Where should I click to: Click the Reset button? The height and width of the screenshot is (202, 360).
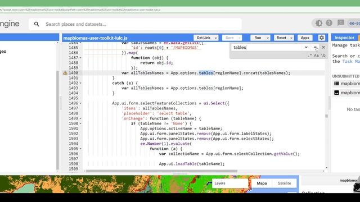tap(281, 38)
